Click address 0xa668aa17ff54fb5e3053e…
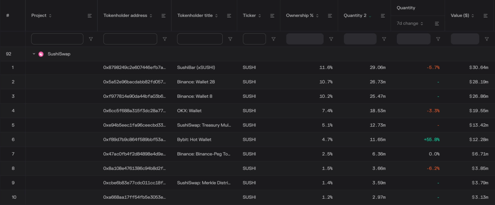Viewport: 495px width, 205px height. click(134, 197)
